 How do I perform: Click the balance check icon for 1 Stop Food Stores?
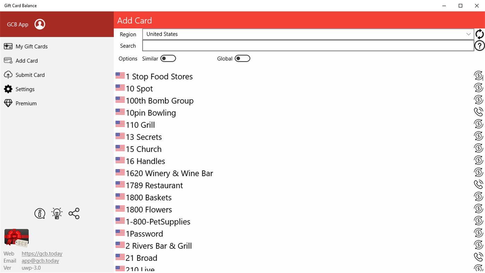coord(478,75)
